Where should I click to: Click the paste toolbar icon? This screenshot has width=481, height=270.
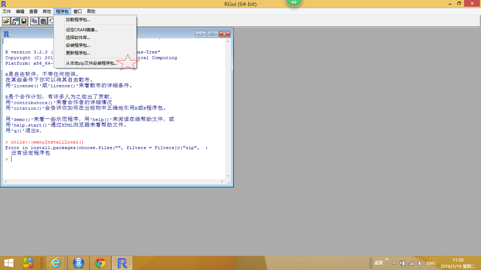coord(43,21)
